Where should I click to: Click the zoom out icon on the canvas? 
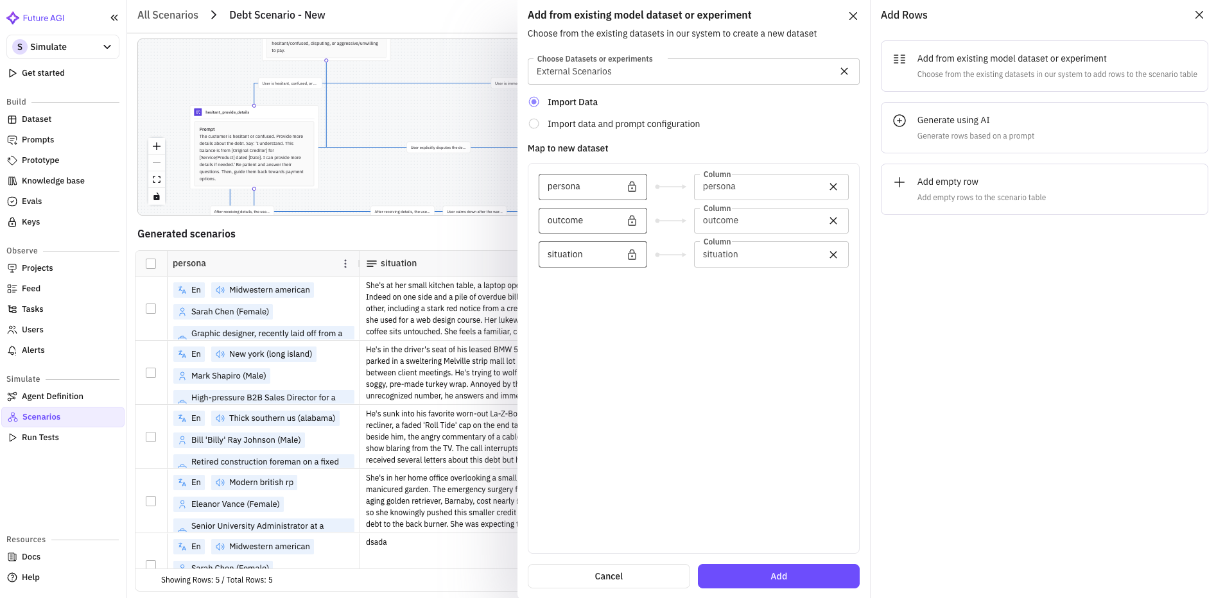pos(156,162)
